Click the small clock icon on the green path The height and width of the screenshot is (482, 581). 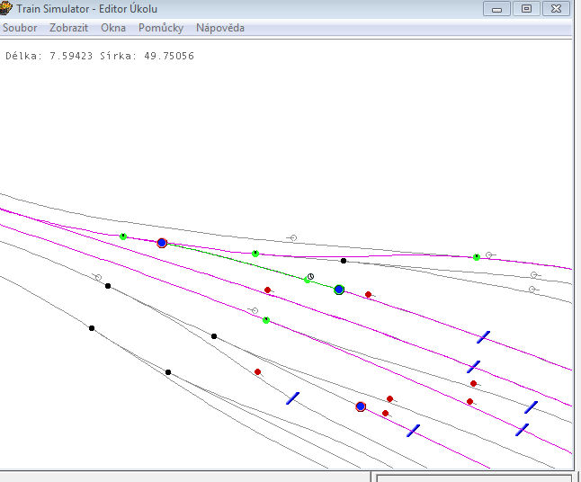pyautogui.click(x=311, y=276)
